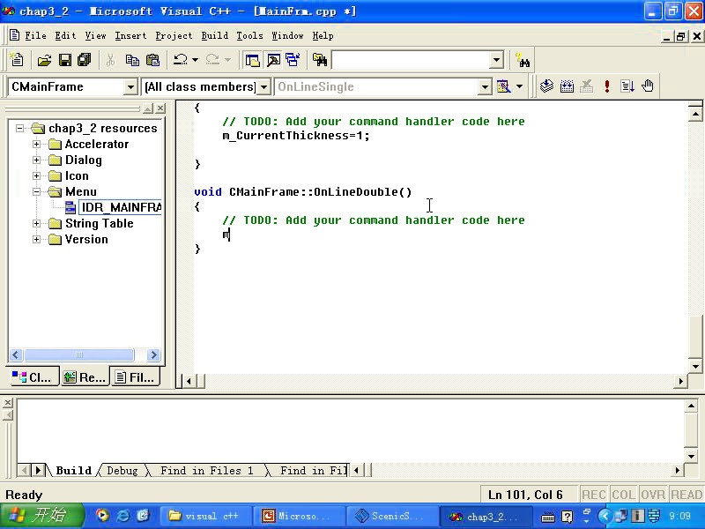Click the Copy toolbar icon

pyautogui.click(x=132, y=60)
